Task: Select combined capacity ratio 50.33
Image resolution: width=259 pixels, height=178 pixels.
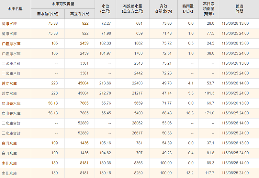Action: point(167,133)
